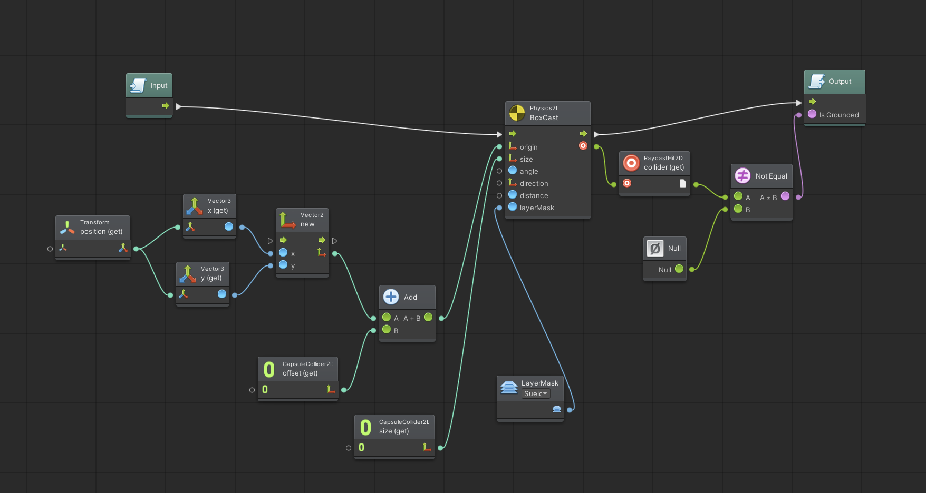
Task: Click the BoxCast direction input port
Action: (x=499, y=183)
